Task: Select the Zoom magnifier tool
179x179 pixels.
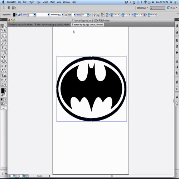Action: click(x=5, y=84)
